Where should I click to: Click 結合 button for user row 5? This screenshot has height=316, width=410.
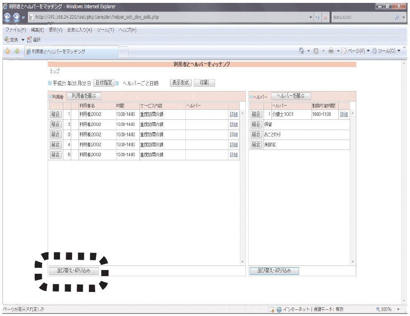(56, 155)
